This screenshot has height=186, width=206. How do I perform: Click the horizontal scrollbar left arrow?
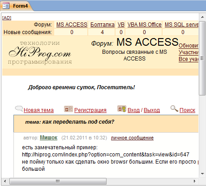click(x=5, y=182)
